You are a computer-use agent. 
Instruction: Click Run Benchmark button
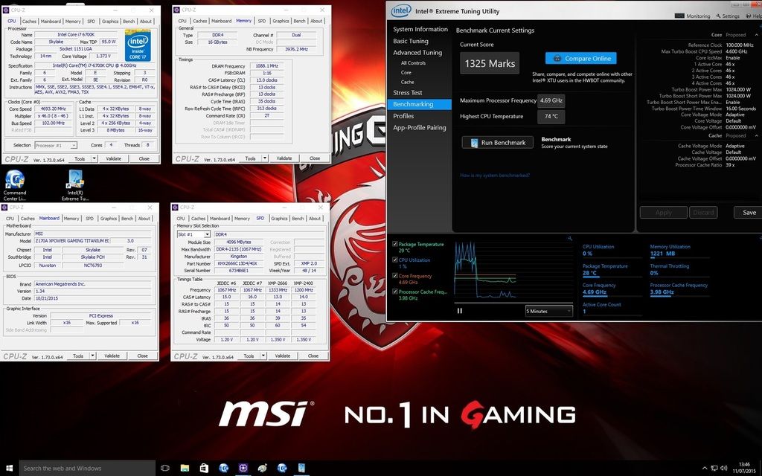497,143
